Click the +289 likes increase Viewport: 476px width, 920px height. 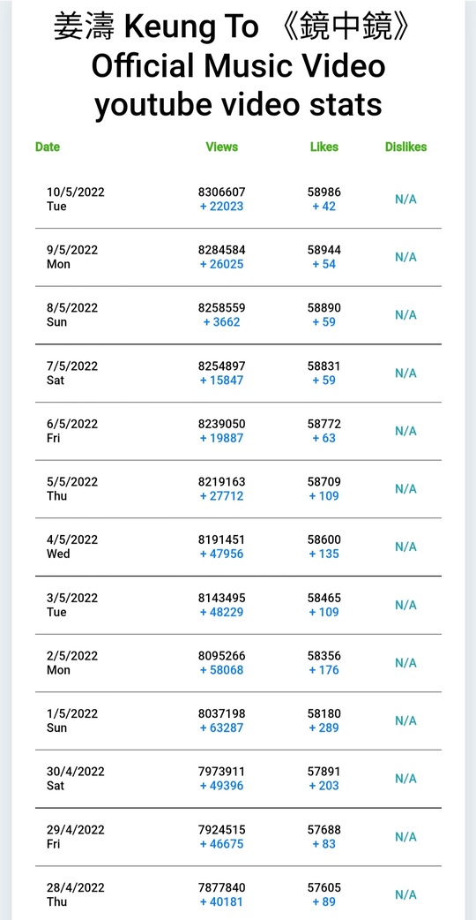coord(324,728)
